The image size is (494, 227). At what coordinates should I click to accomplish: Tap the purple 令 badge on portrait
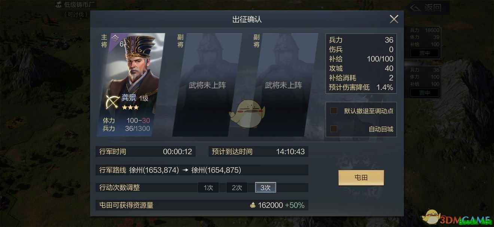(116, 38)
